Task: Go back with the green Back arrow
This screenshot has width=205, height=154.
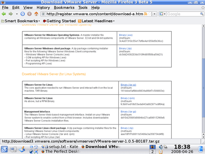Action: (x=4, y=14)
